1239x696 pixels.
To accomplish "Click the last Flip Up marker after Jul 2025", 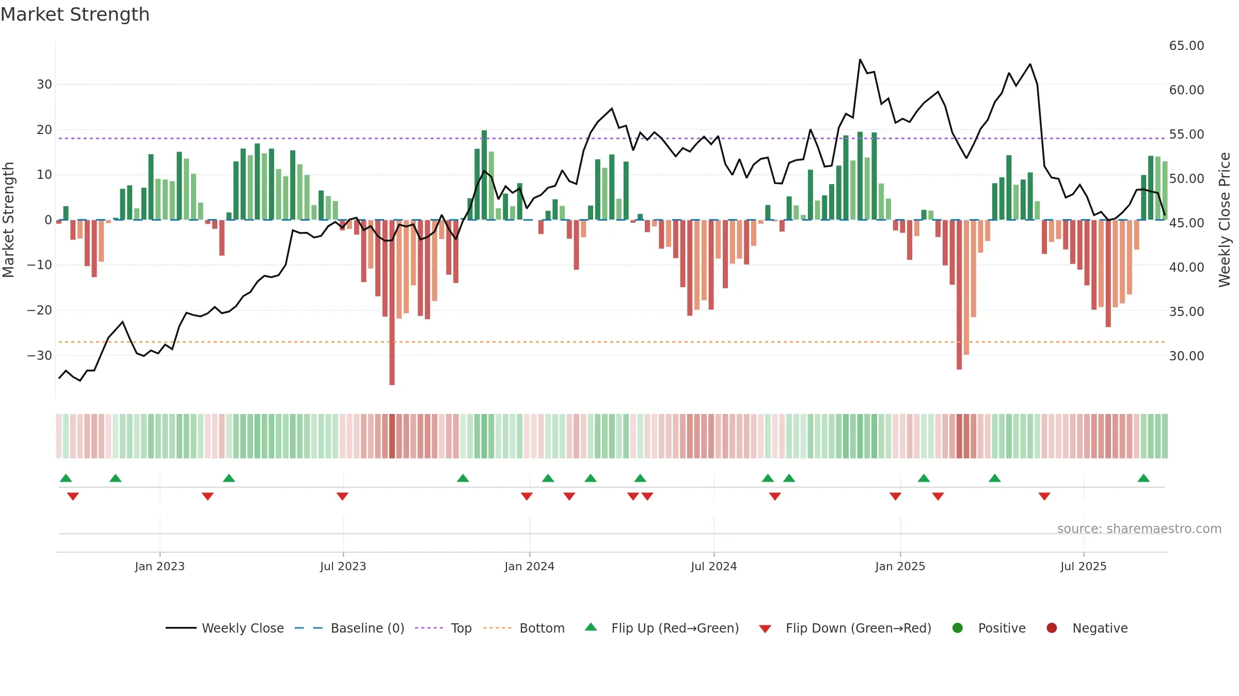I will coord(1143,478).
